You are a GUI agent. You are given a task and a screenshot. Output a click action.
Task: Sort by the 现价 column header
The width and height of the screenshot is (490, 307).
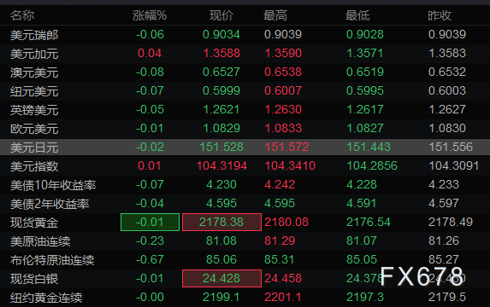221,15
